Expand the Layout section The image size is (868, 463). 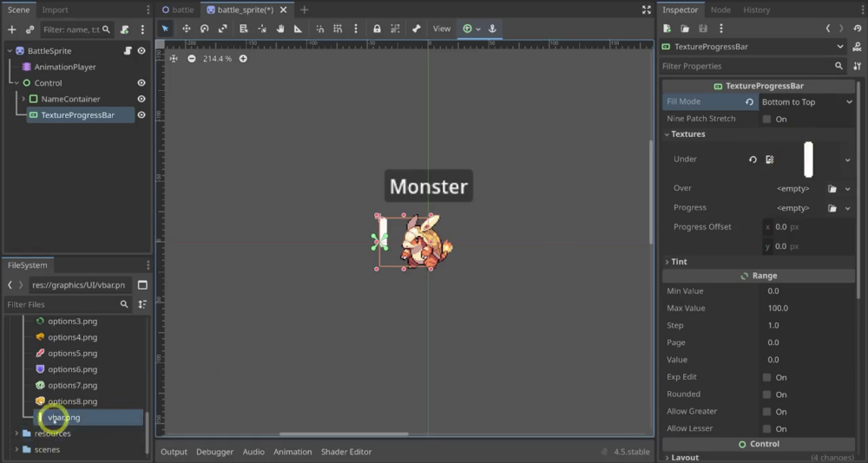tap(667, 458)
